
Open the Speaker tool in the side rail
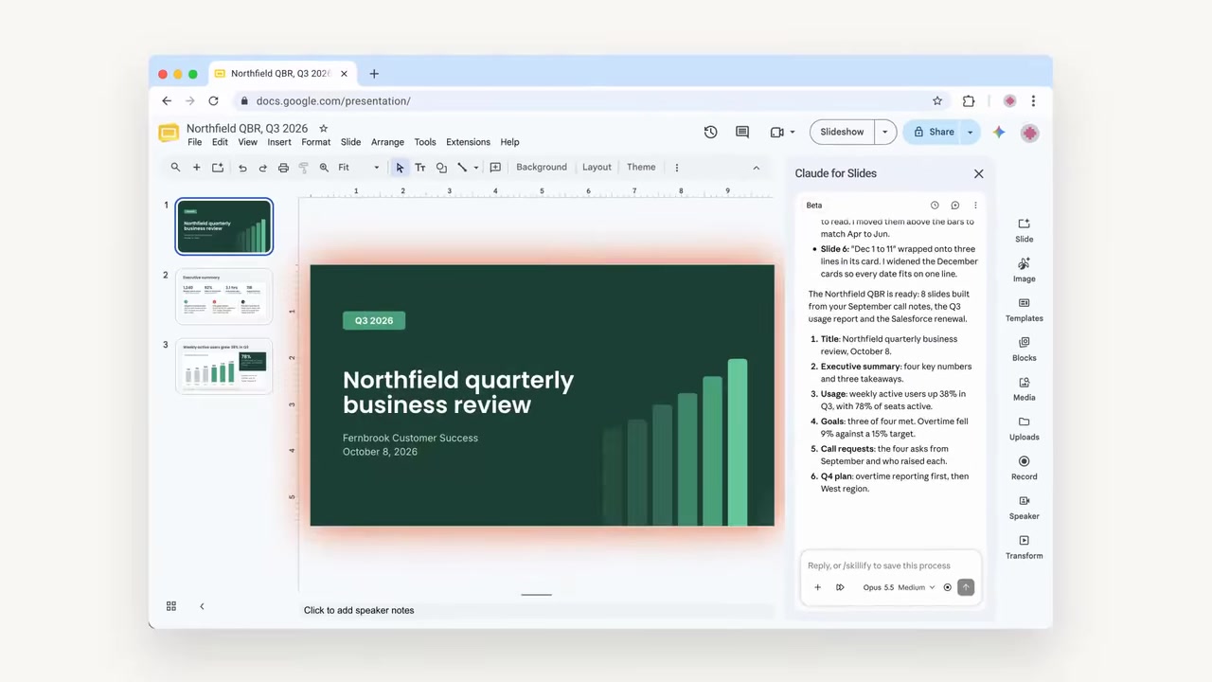tap(1024, 507)
